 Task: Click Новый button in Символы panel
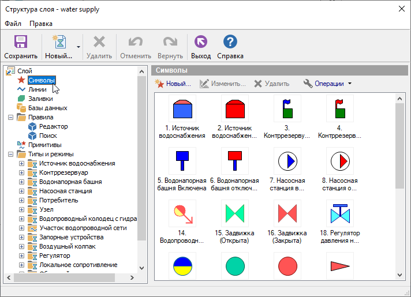coord(173,84)
